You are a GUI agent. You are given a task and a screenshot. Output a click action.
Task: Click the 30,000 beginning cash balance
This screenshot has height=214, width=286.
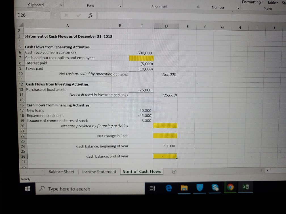[165, 146]
